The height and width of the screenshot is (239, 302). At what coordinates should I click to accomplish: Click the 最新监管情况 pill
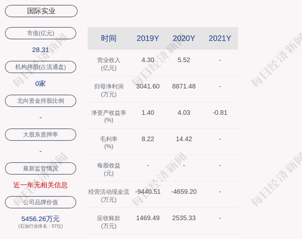pos(41,168)
